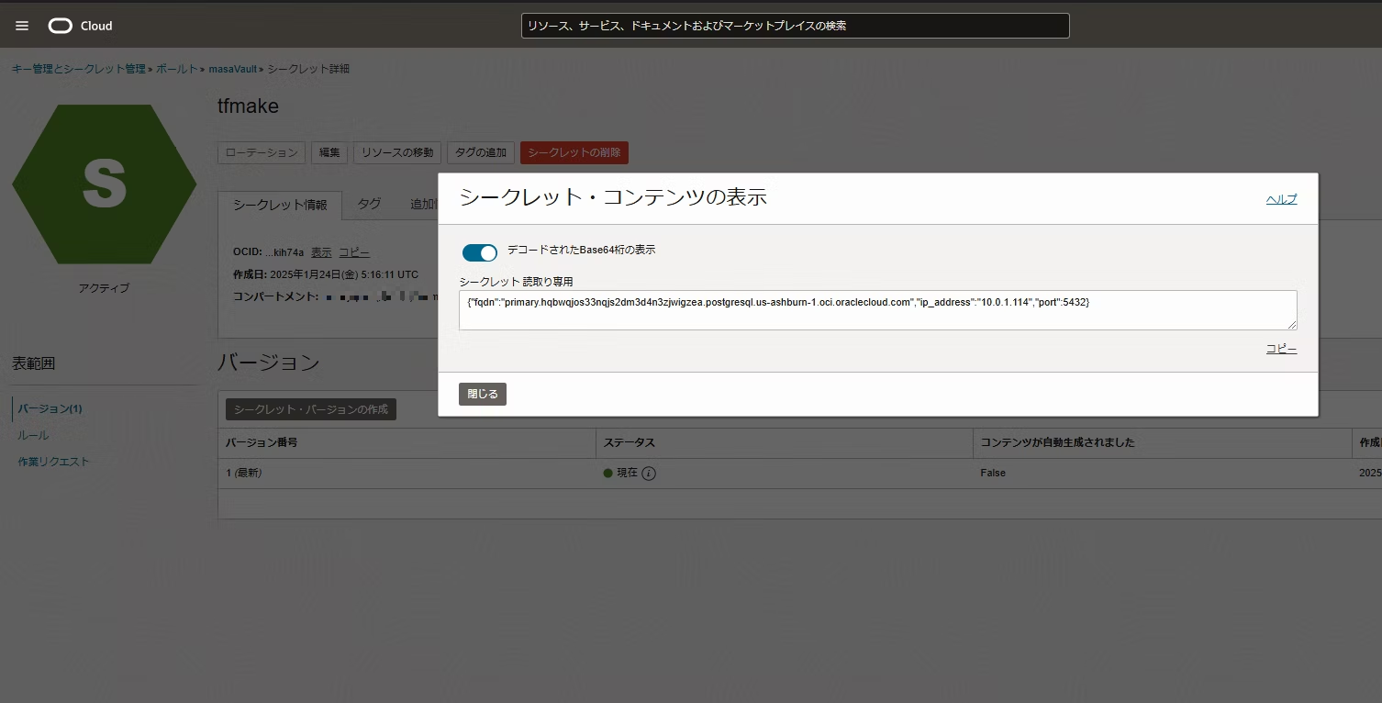1382x703 pixels.
Task: Click the 閉じる button to close the dialog
Action: (x=483, y=394)
